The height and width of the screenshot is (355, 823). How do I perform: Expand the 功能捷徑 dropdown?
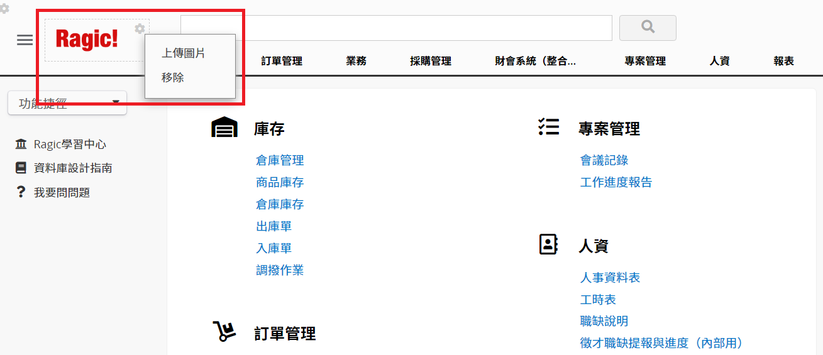[67, 103]
